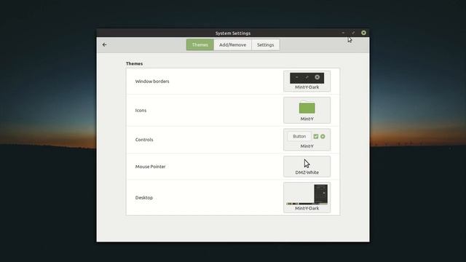466x262 pixels.
Task: Switch to the Themes tab
Action: point(200,45)
